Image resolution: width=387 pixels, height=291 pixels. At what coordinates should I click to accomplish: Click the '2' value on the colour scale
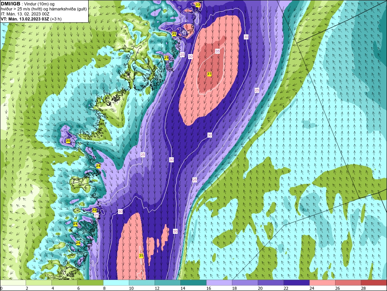coord(27,288)
